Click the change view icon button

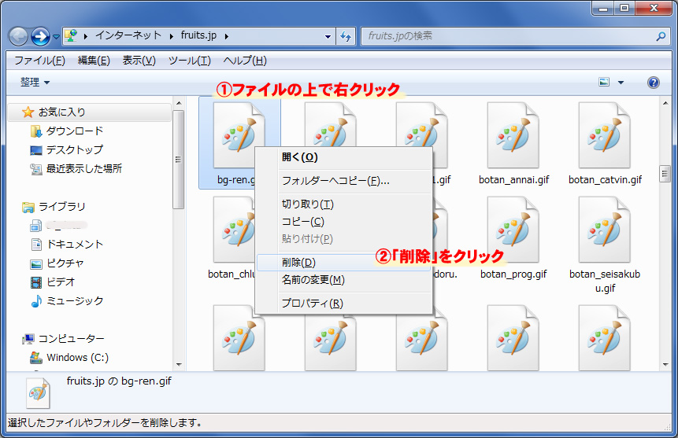click(604, 82)
